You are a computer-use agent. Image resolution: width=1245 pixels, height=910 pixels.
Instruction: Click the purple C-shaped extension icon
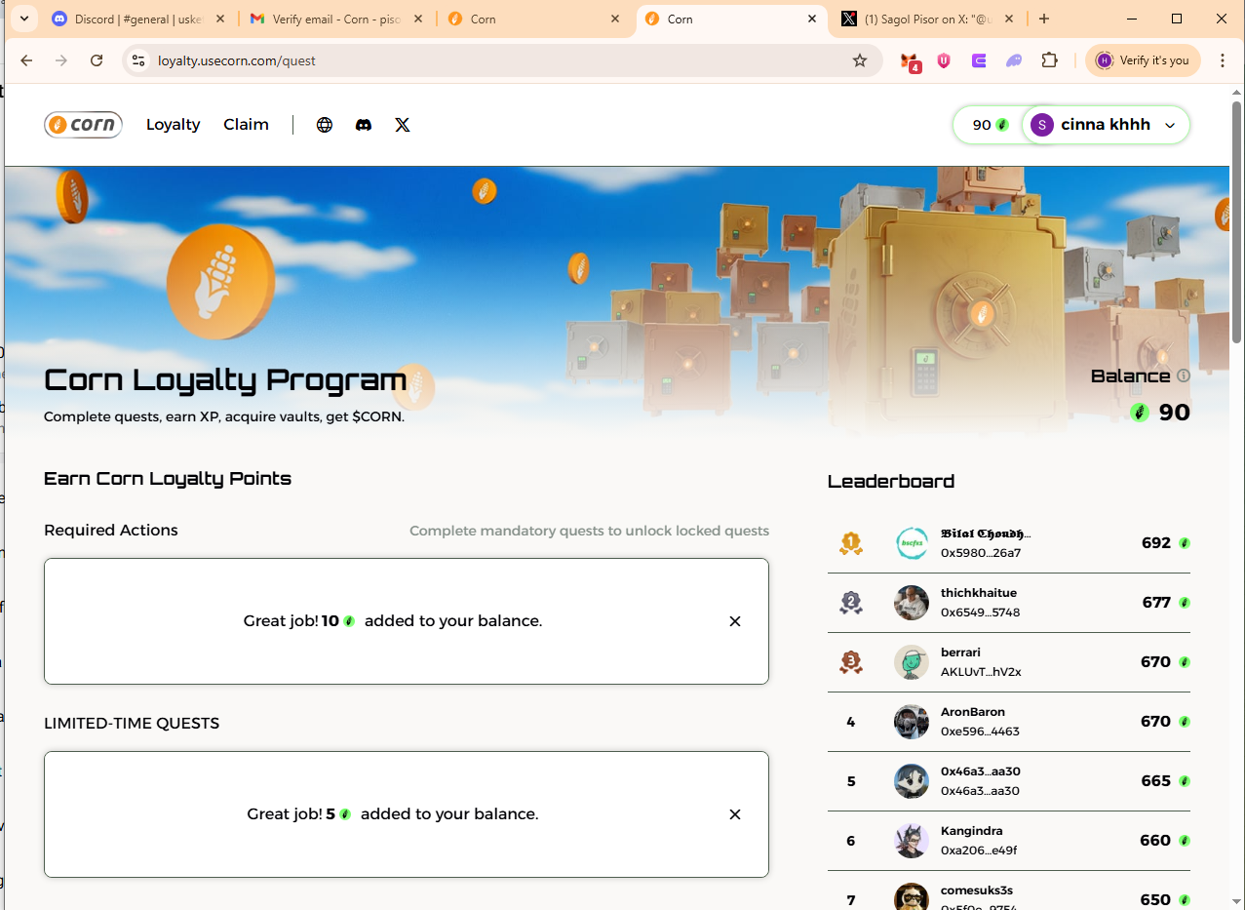coord(979,60)
